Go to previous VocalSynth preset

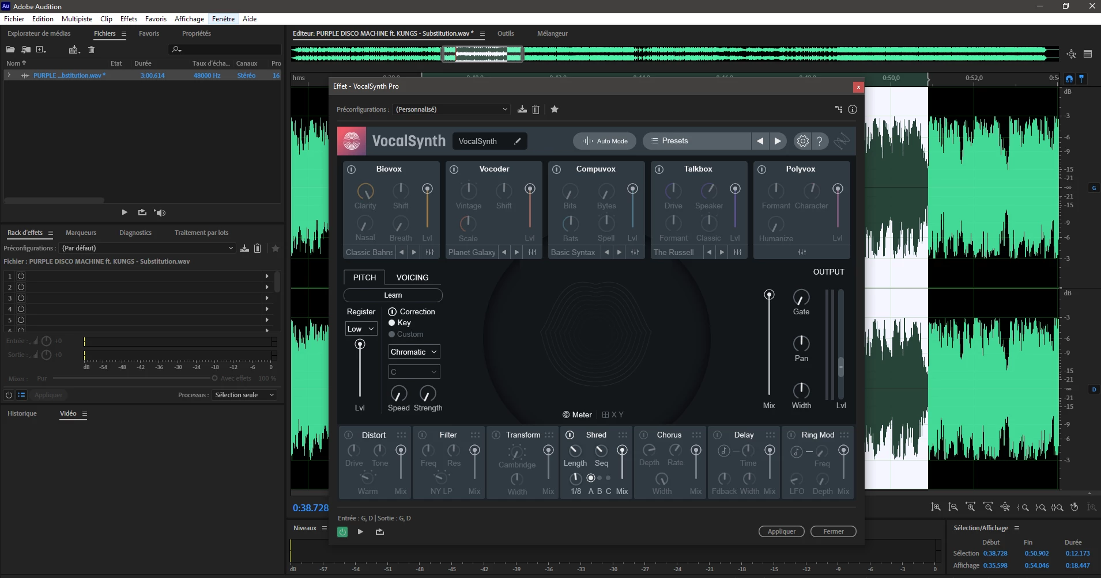[760, 141]
